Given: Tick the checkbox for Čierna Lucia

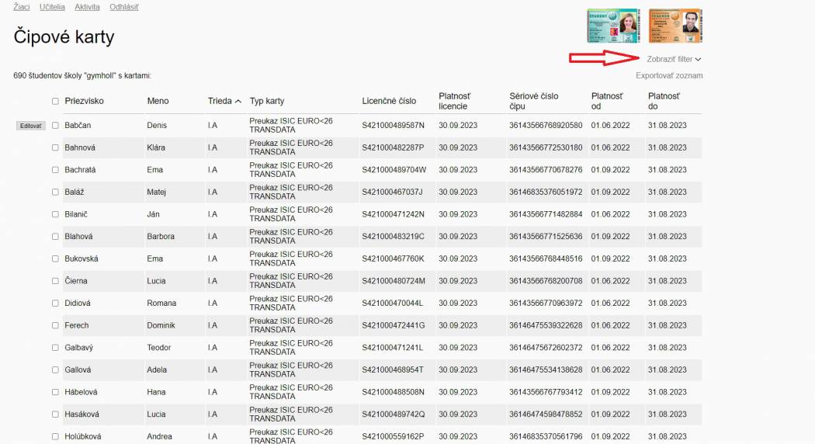Looking at the screenshot, I should [55, 281].
